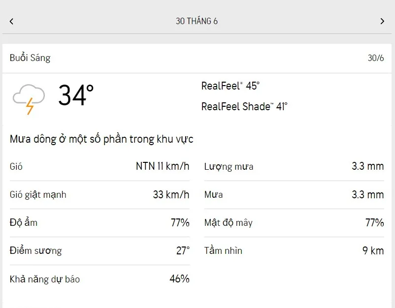Go to next day with right arrow
Viewport: 395px width, 308px height.
pyautogui.click(x=382, y=21)
